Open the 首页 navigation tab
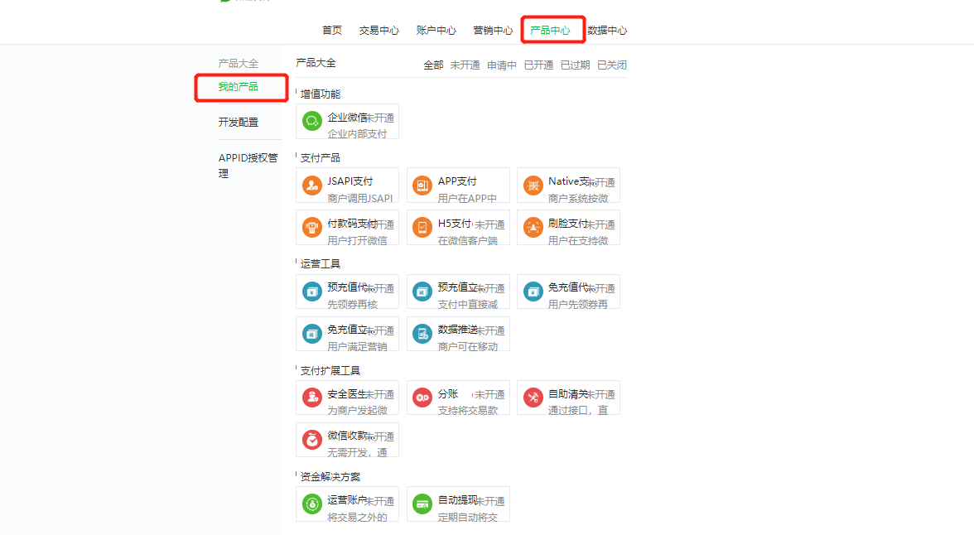The width and height of the screenshot is (974, 535). [x=331, y=30]
